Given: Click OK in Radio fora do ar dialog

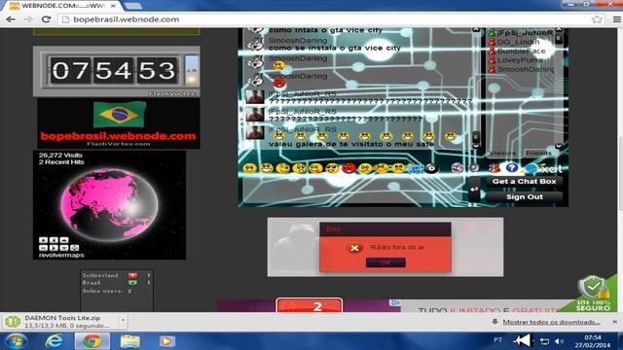Looking at the screenshot, I should [x=385, y=262].
